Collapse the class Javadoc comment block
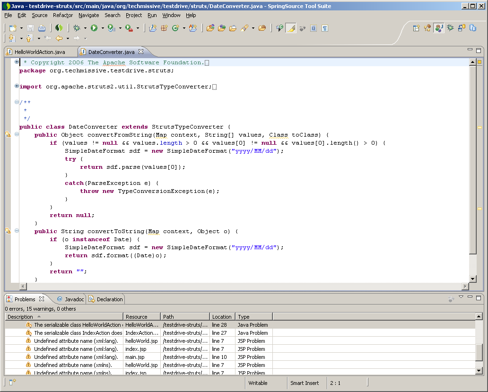This screenshot has width=488, height=392. click(x=17, y=102)
